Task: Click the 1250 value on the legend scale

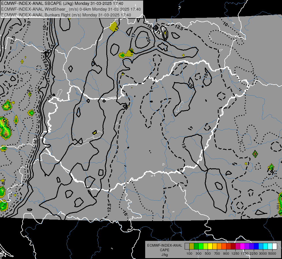Action: click(235, 254)
